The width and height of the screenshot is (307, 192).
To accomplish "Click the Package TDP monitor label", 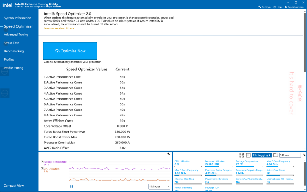I will 212,188.
